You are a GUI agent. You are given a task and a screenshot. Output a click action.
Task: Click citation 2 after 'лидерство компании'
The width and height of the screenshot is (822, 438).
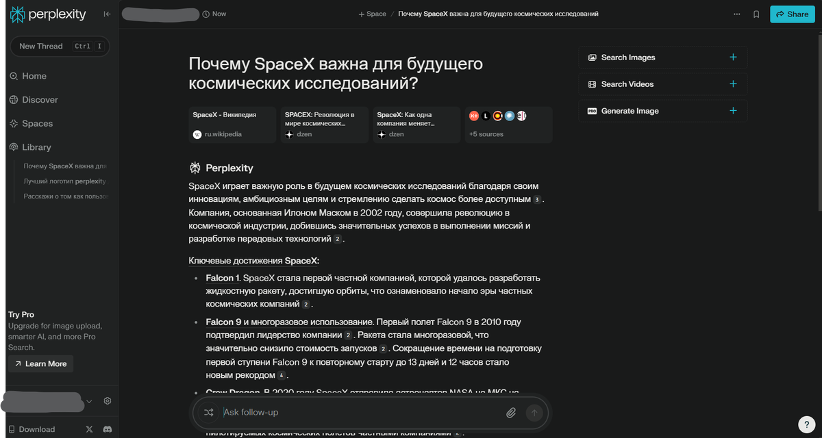tap(348, 335)
